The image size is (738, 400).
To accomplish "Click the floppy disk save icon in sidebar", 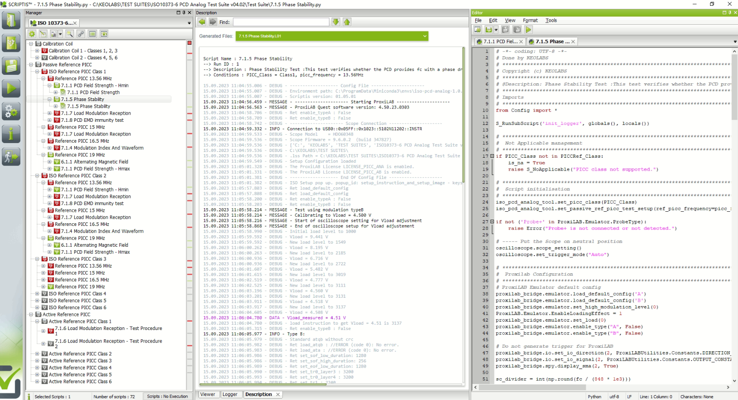I will click(11, 66).
